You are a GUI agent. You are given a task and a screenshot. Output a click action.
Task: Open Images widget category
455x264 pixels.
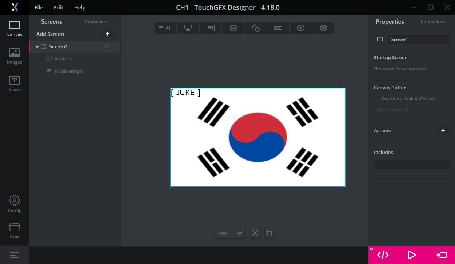pyautogui.click(x=211, y=28)
